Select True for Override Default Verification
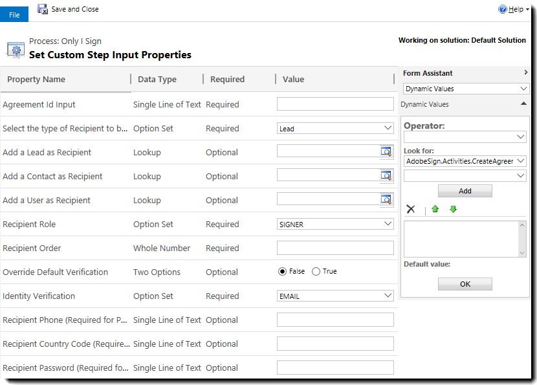The width and height of the screenshot is (537, 385). pyautogui.click(x=316, y=272)
